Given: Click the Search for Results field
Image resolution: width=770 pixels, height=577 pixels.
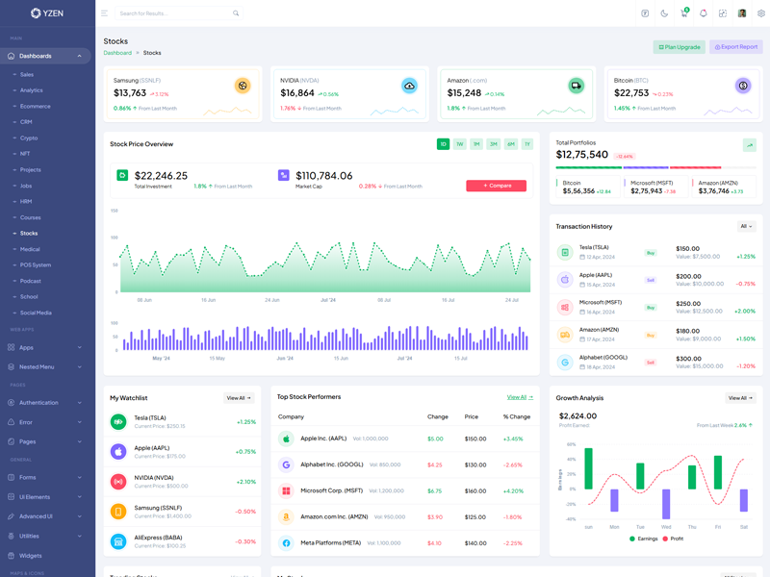Looking at the screenshot, I should click(x=173, y=13).
